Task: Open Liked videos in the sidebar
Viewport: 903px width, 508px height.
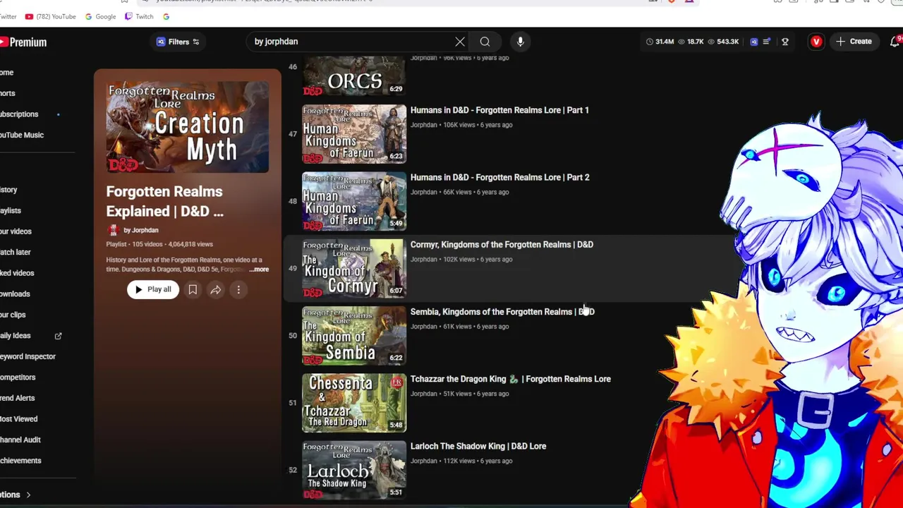Action: [x=17, y=272]
